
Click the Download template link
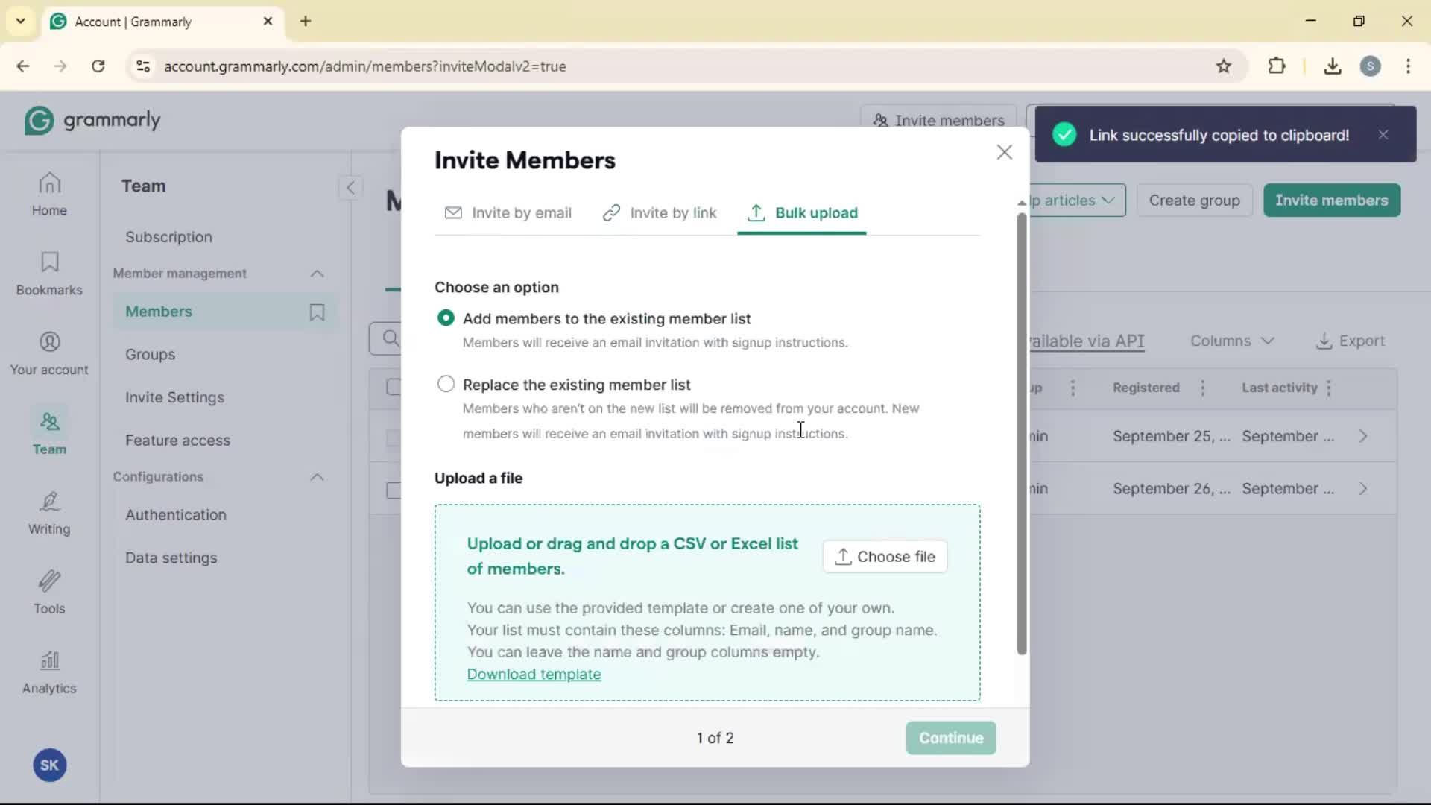pyautogui.click(x=534, y=675)
